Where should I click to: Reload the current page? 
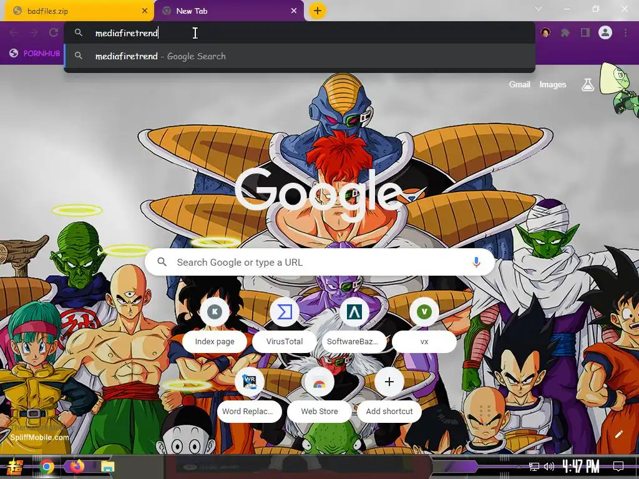(x=54, y=32)
